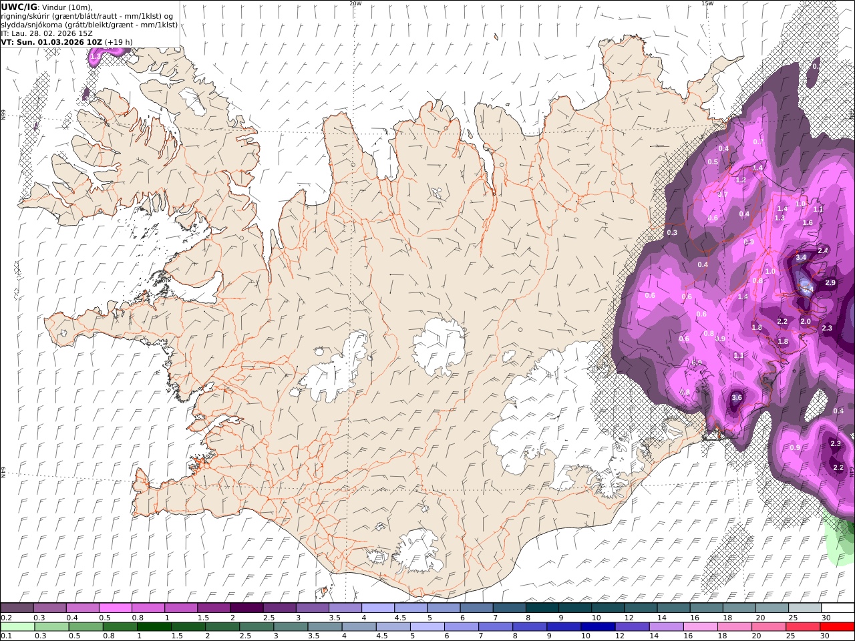Click the 1.6 precipitation value on map
Viewport: 855px width, 641px height.
(808, 223)
